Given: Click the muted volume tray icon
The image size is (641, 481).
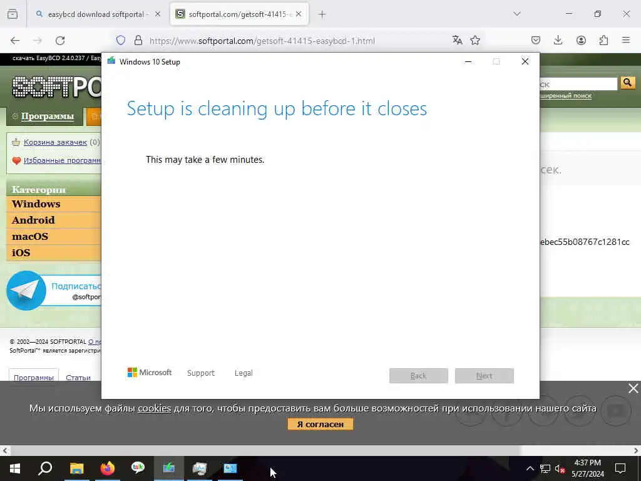Looking at the screenshot, I should pos(560,468).
